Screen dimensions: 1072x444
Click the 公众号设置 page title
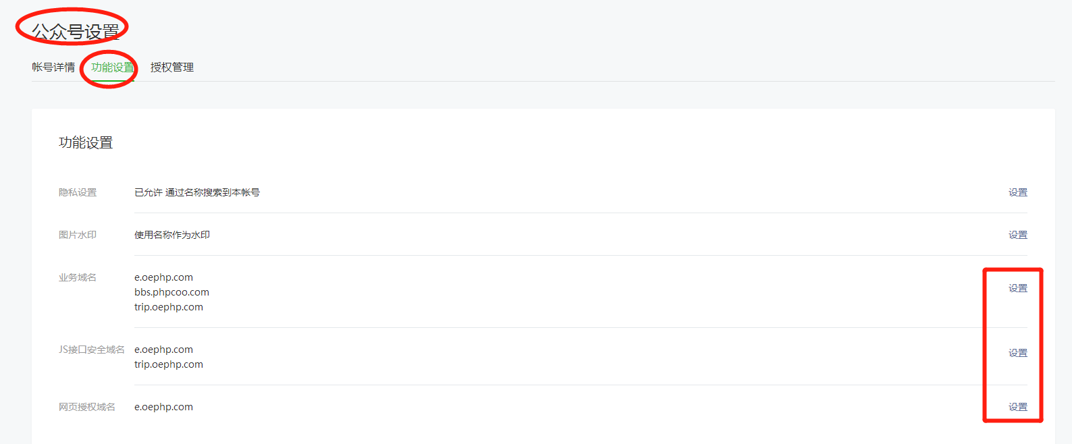click(x=76, y=31)
